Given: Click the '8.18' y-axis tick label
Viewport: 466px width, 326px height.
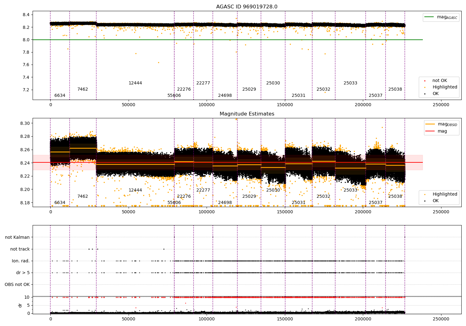Looking at the screenshot, I should point(25,203).
